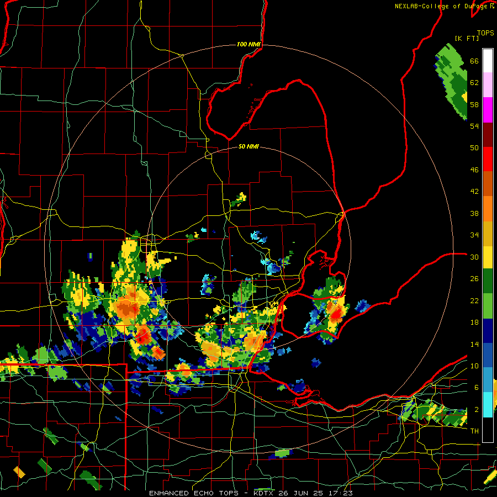This screenshot has width=497, height=497.
Task: Click the '30' legend value
Action: coord(474,257)
